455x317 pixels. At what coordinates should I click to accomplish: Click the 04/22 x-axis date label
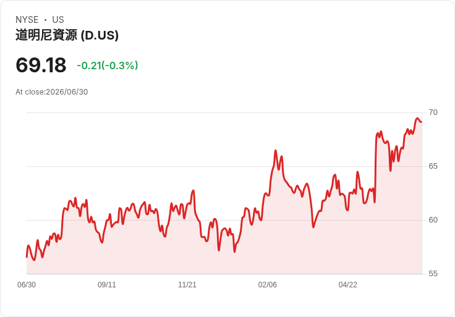(347, 285)
